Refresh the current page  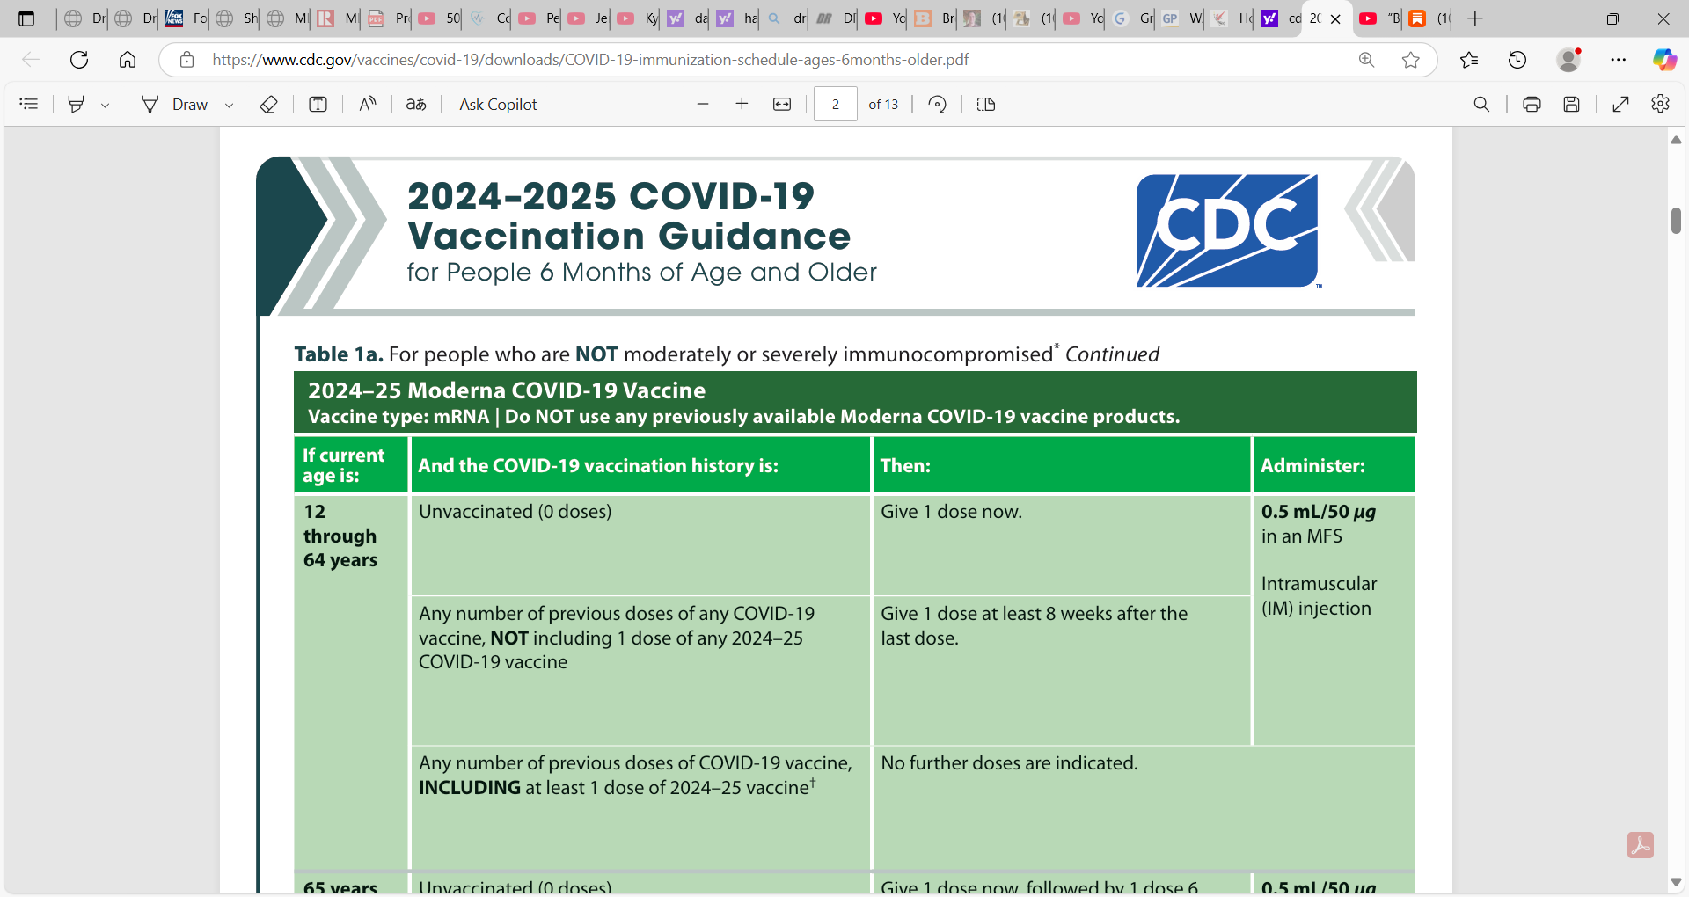pos(79,60)
